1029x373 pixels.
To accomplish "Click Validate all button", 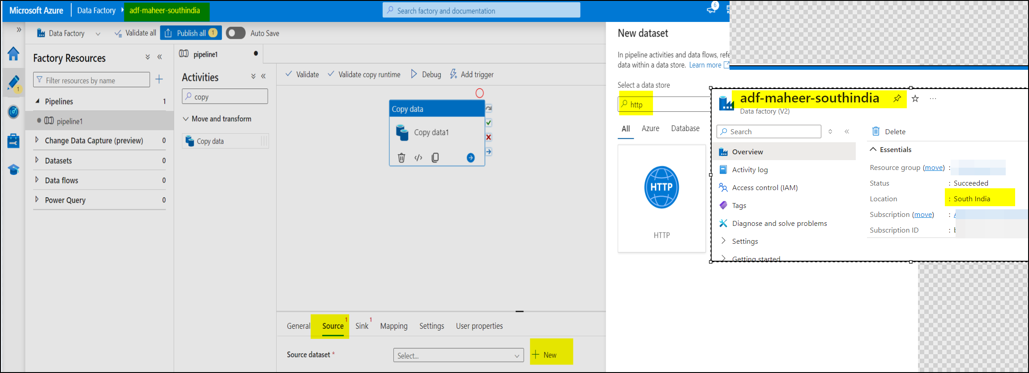I will (x=135, y=33).
